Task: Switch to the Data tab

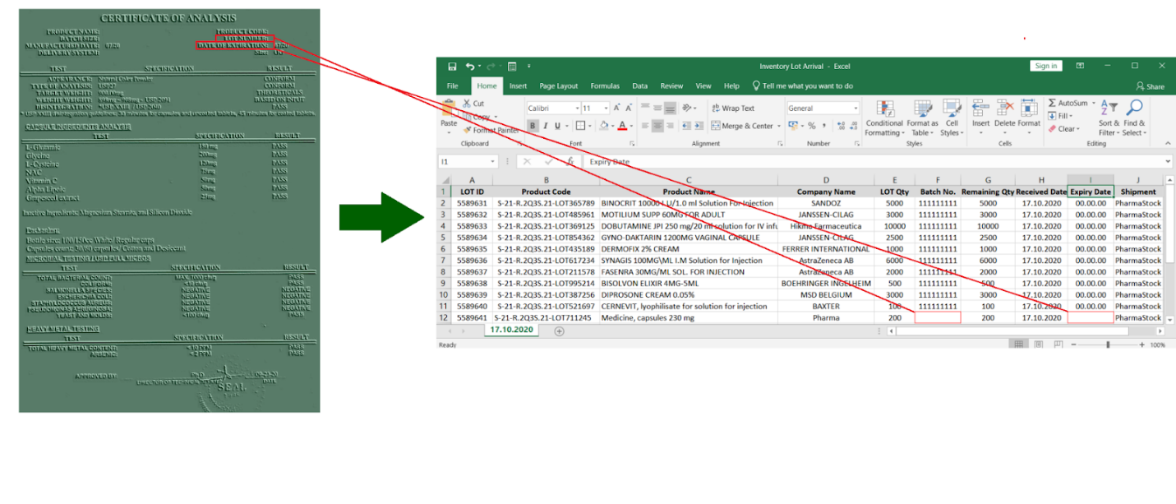Action: (x=639, y=86)
